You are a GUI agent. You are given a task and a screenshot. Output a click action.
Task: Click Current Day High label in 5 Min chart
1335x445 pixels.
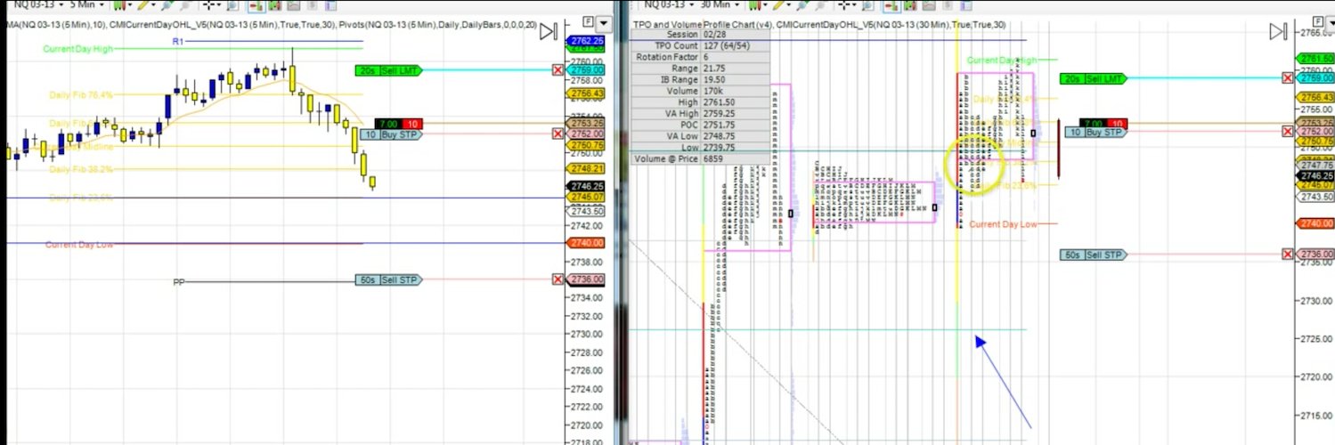[x=78, y=49]
